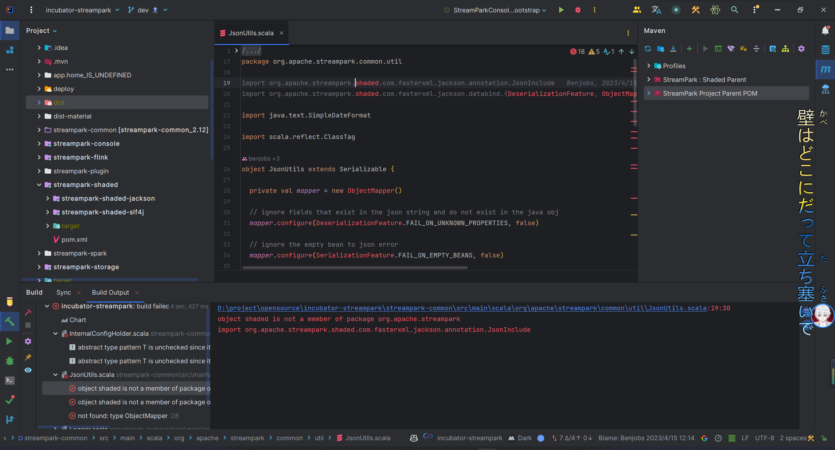835x450 pixels.
Task: Click the Debug bug icon in top toolbar
Action: click(x=578, y=10)
